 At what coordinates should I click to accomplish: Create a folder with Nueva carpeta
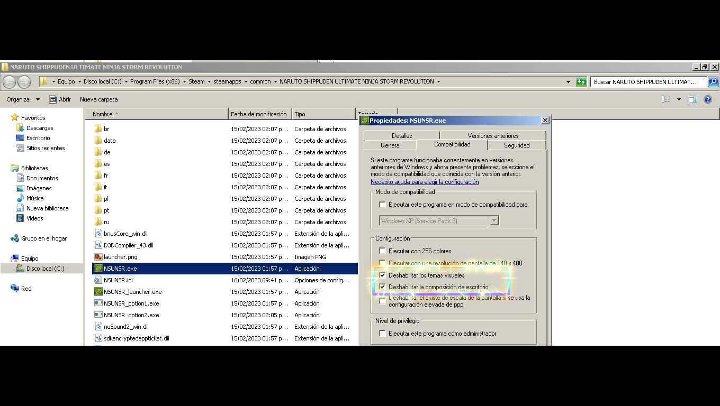click(x=99, y=99)
